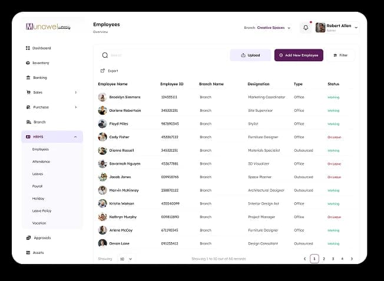Click the Assets sidebar icon
Screen dimensions: 384x281
click(x=28, y=252)
